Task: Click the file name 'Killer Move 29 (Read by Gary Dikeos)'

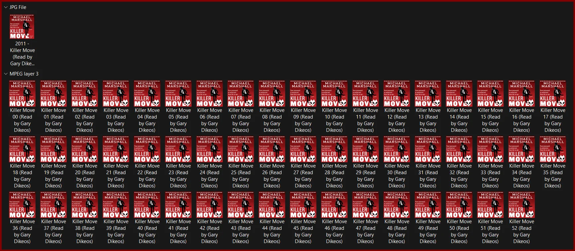Action: click(x=366, y=176)
